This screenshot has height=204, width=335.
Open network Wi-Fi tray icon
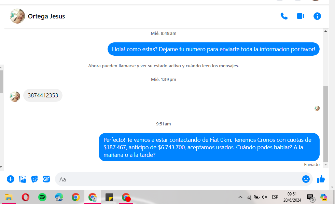(249, 198)
